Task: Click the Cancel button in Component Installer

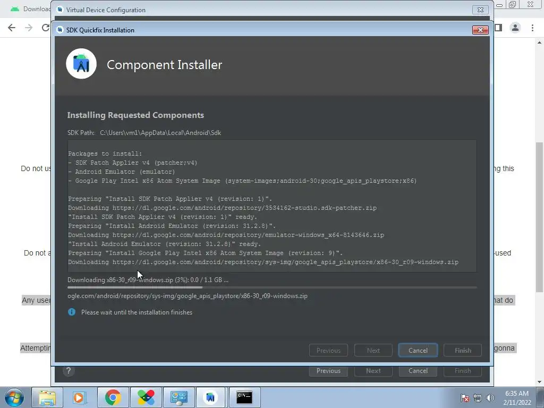Action: [x=418, y=350]
